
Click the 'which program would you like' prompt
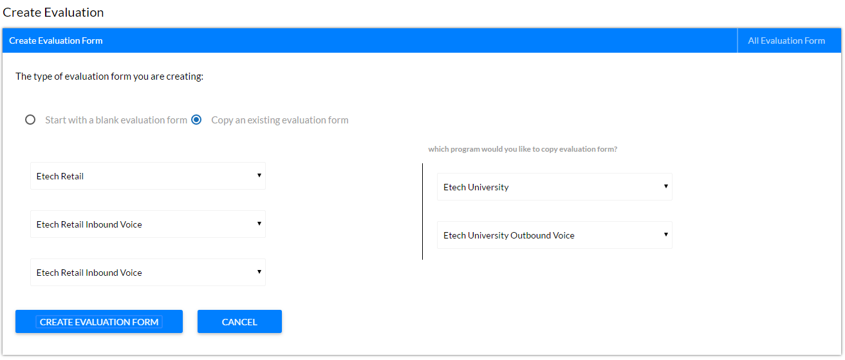(x=523, y=149)
